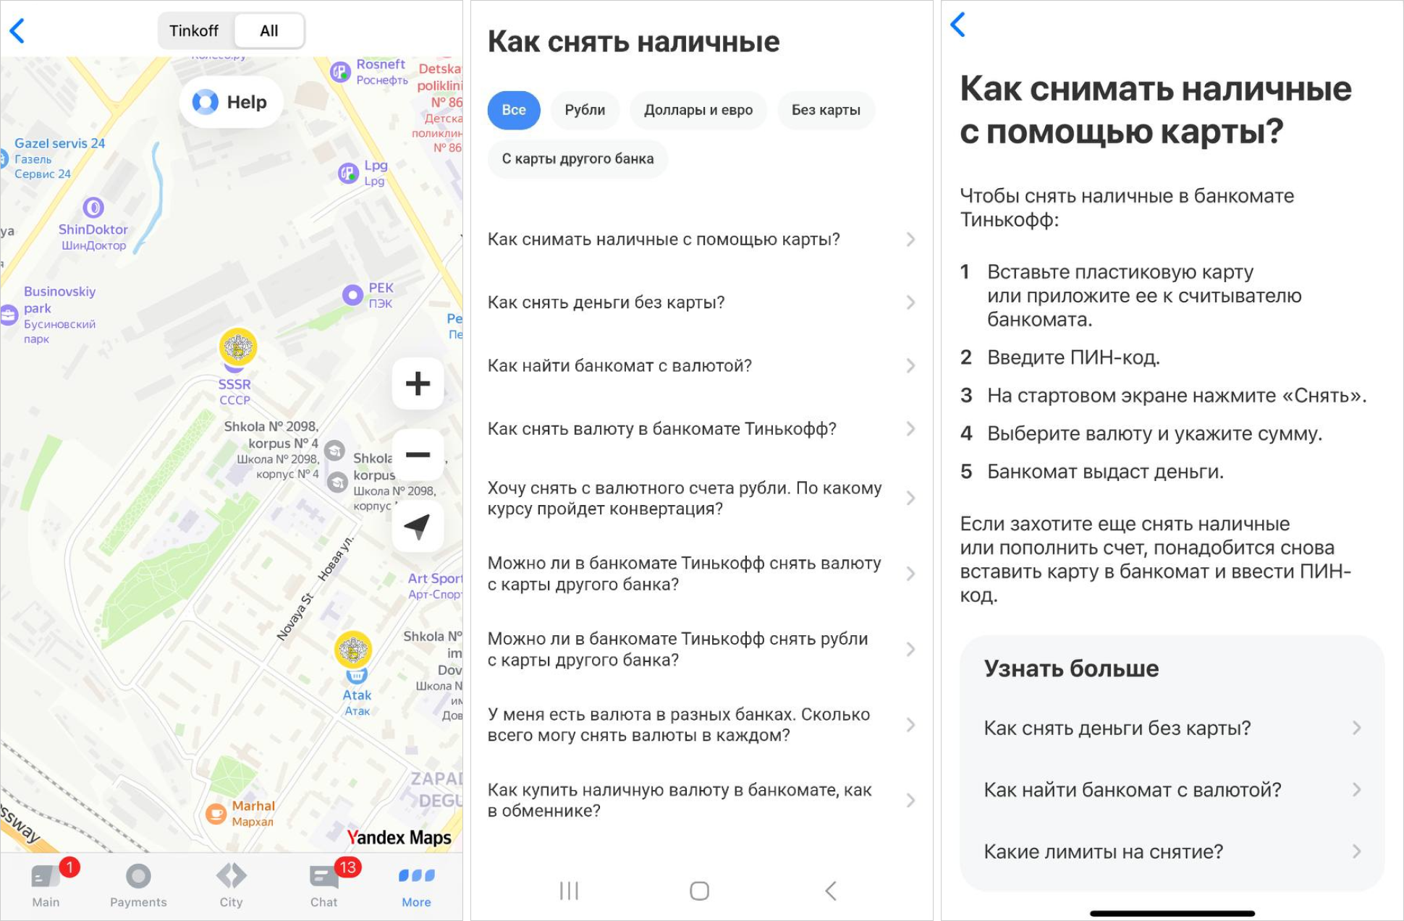Tap the Help button on map
The height and width of the screenshot is (921, 1404).
pos(233,101)
